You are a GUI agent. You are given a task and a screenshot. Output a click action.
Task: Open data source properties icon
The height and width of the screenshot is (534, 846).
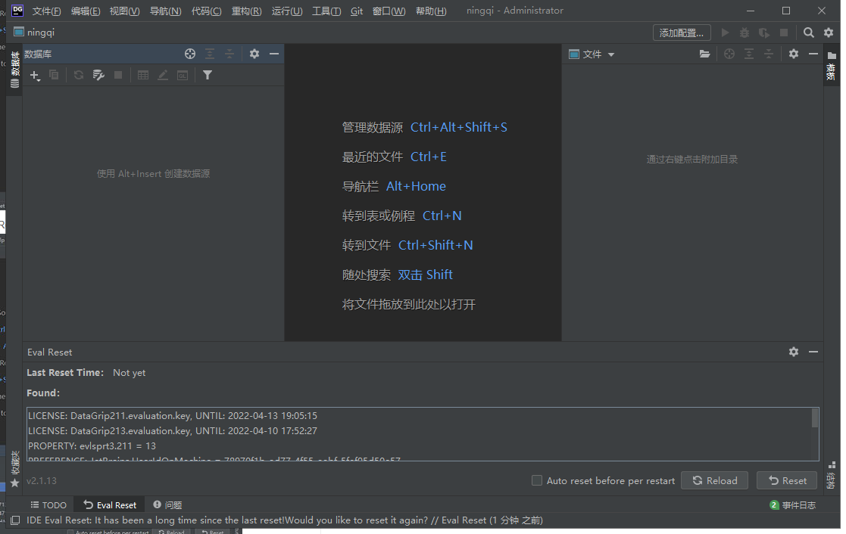click(x=98, y=75)
